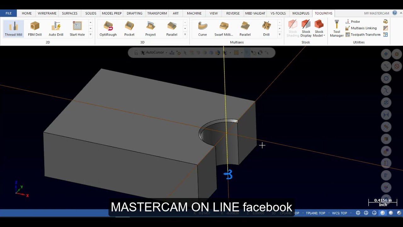Click WCS: TOP in status bar

339,213
